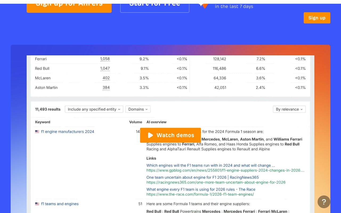Click the Volume column header

pos(136,122)
